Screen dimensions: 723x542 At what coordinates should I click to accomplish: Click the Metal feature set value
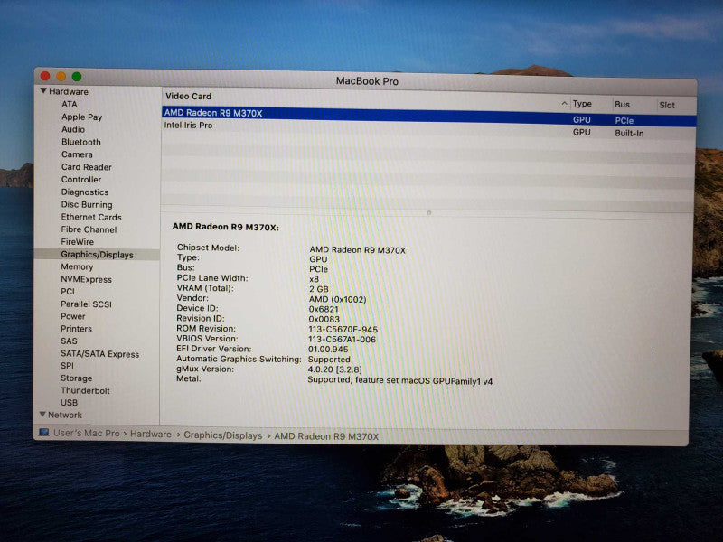pos(399,380)
